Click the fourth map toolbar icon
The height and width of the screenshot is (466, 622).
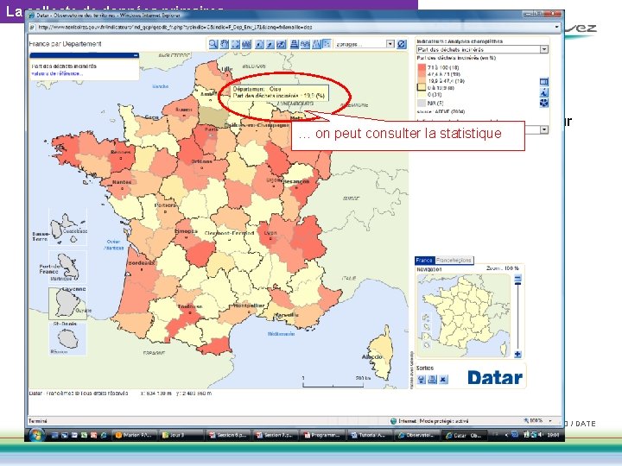[246, 44]
